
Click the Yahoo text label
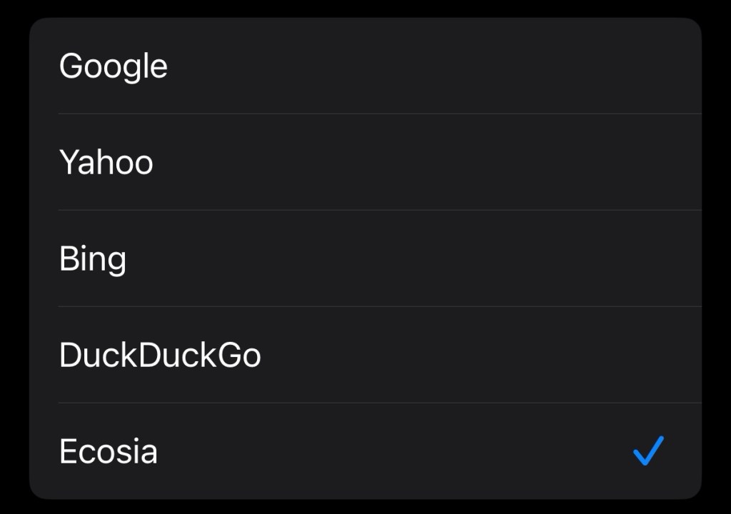pos(106,162)
